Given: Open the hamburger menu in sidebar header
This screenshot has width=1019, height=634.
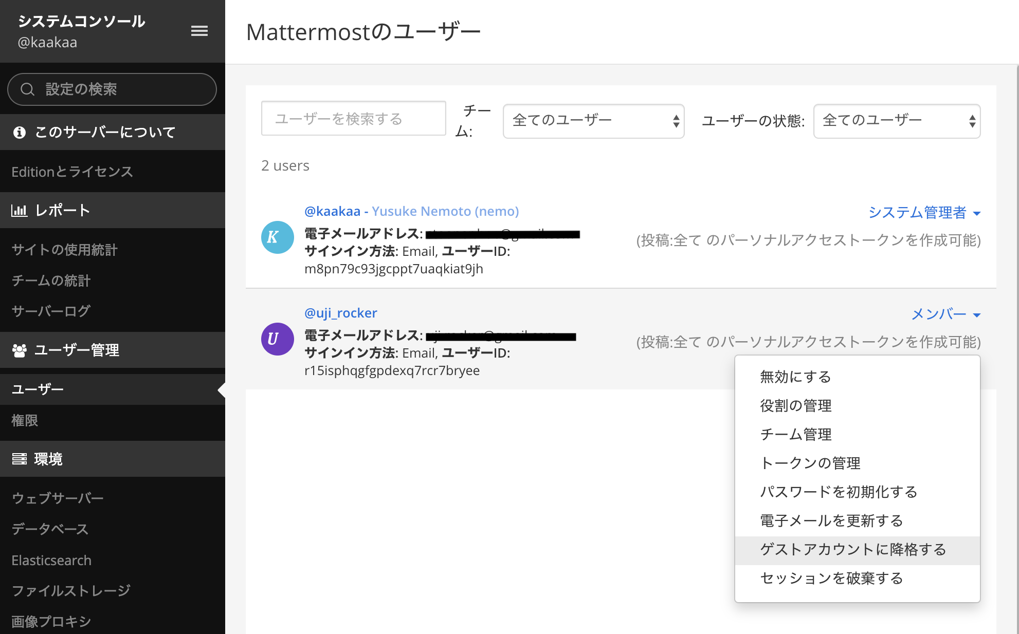Looking at the screenshot, I should (199, 31).
